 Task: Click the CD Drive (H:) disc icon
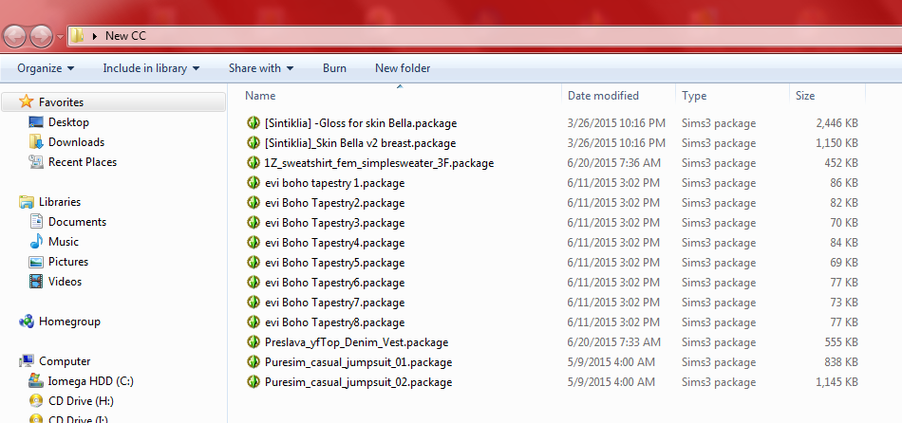tap(36, 400)
